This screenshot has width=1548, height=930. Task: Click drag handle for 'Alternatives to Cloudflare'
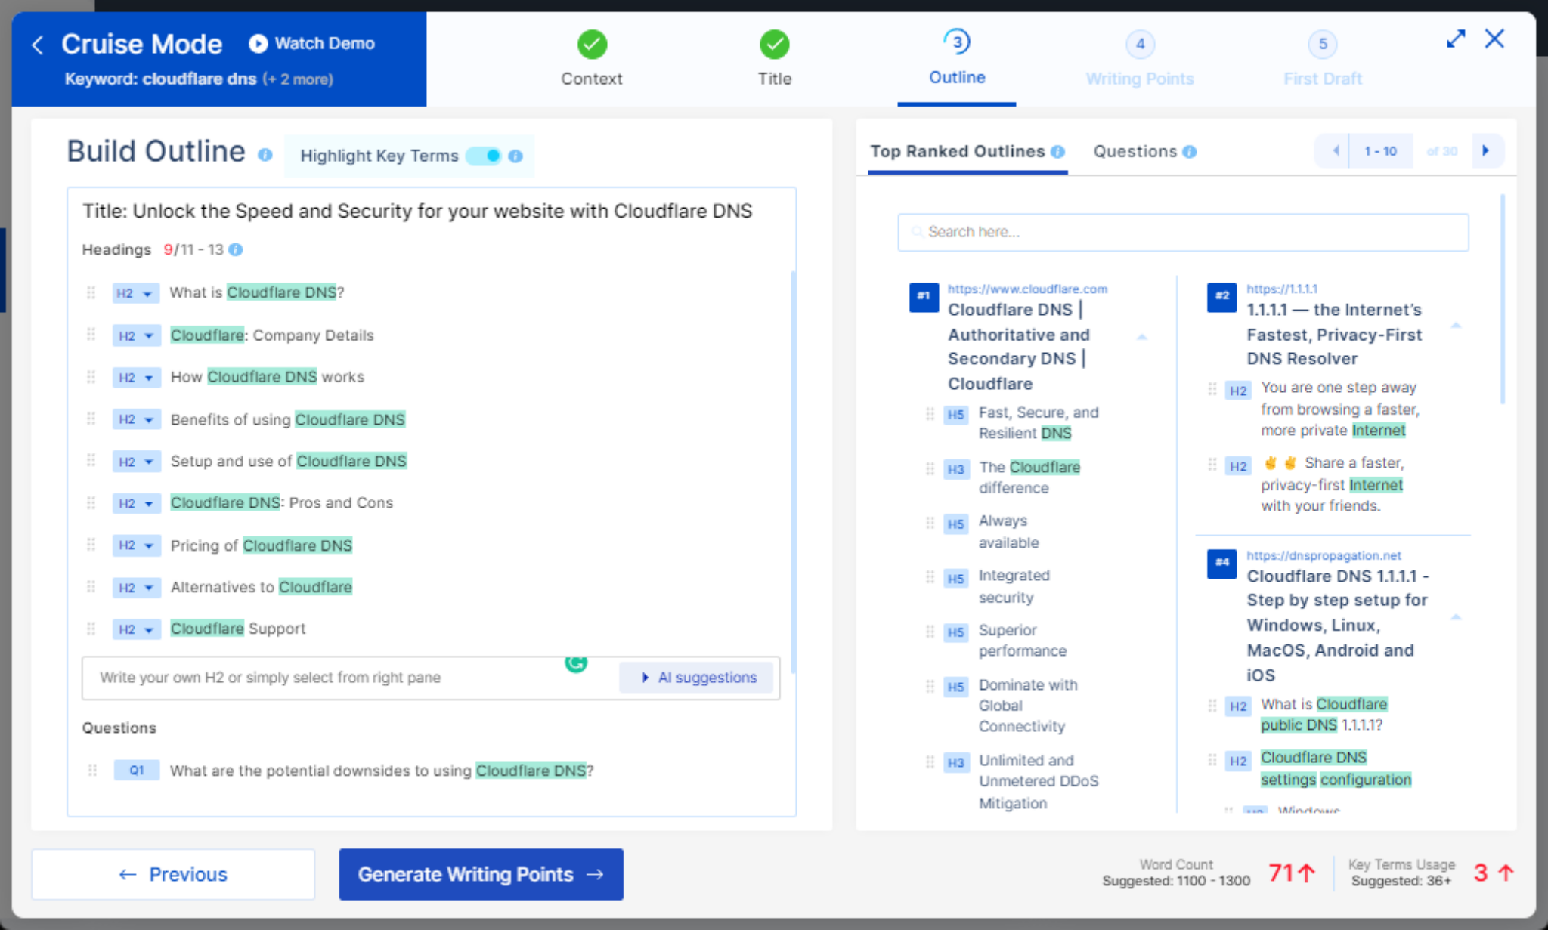point(91,586)
